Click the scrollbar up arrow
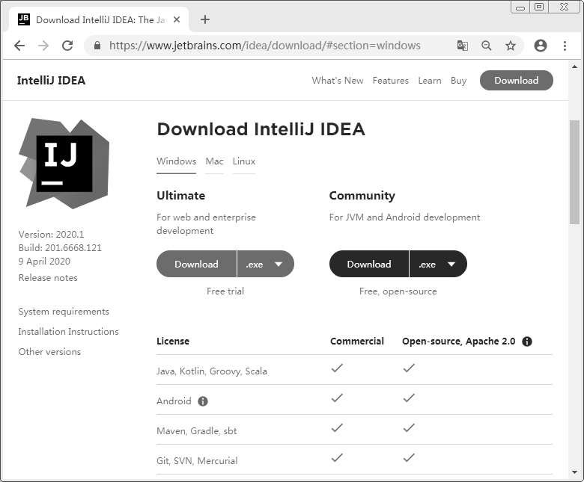Image resolution: width=584 pixels, height=482 pixels. tap(574, 67)
